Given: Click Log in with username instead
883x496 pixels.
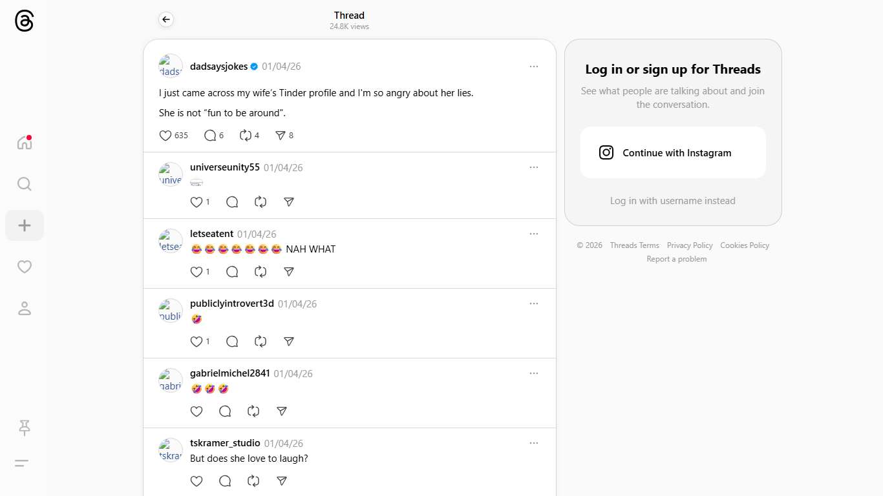Looking at the screenshot, I should tap(672, 201).
